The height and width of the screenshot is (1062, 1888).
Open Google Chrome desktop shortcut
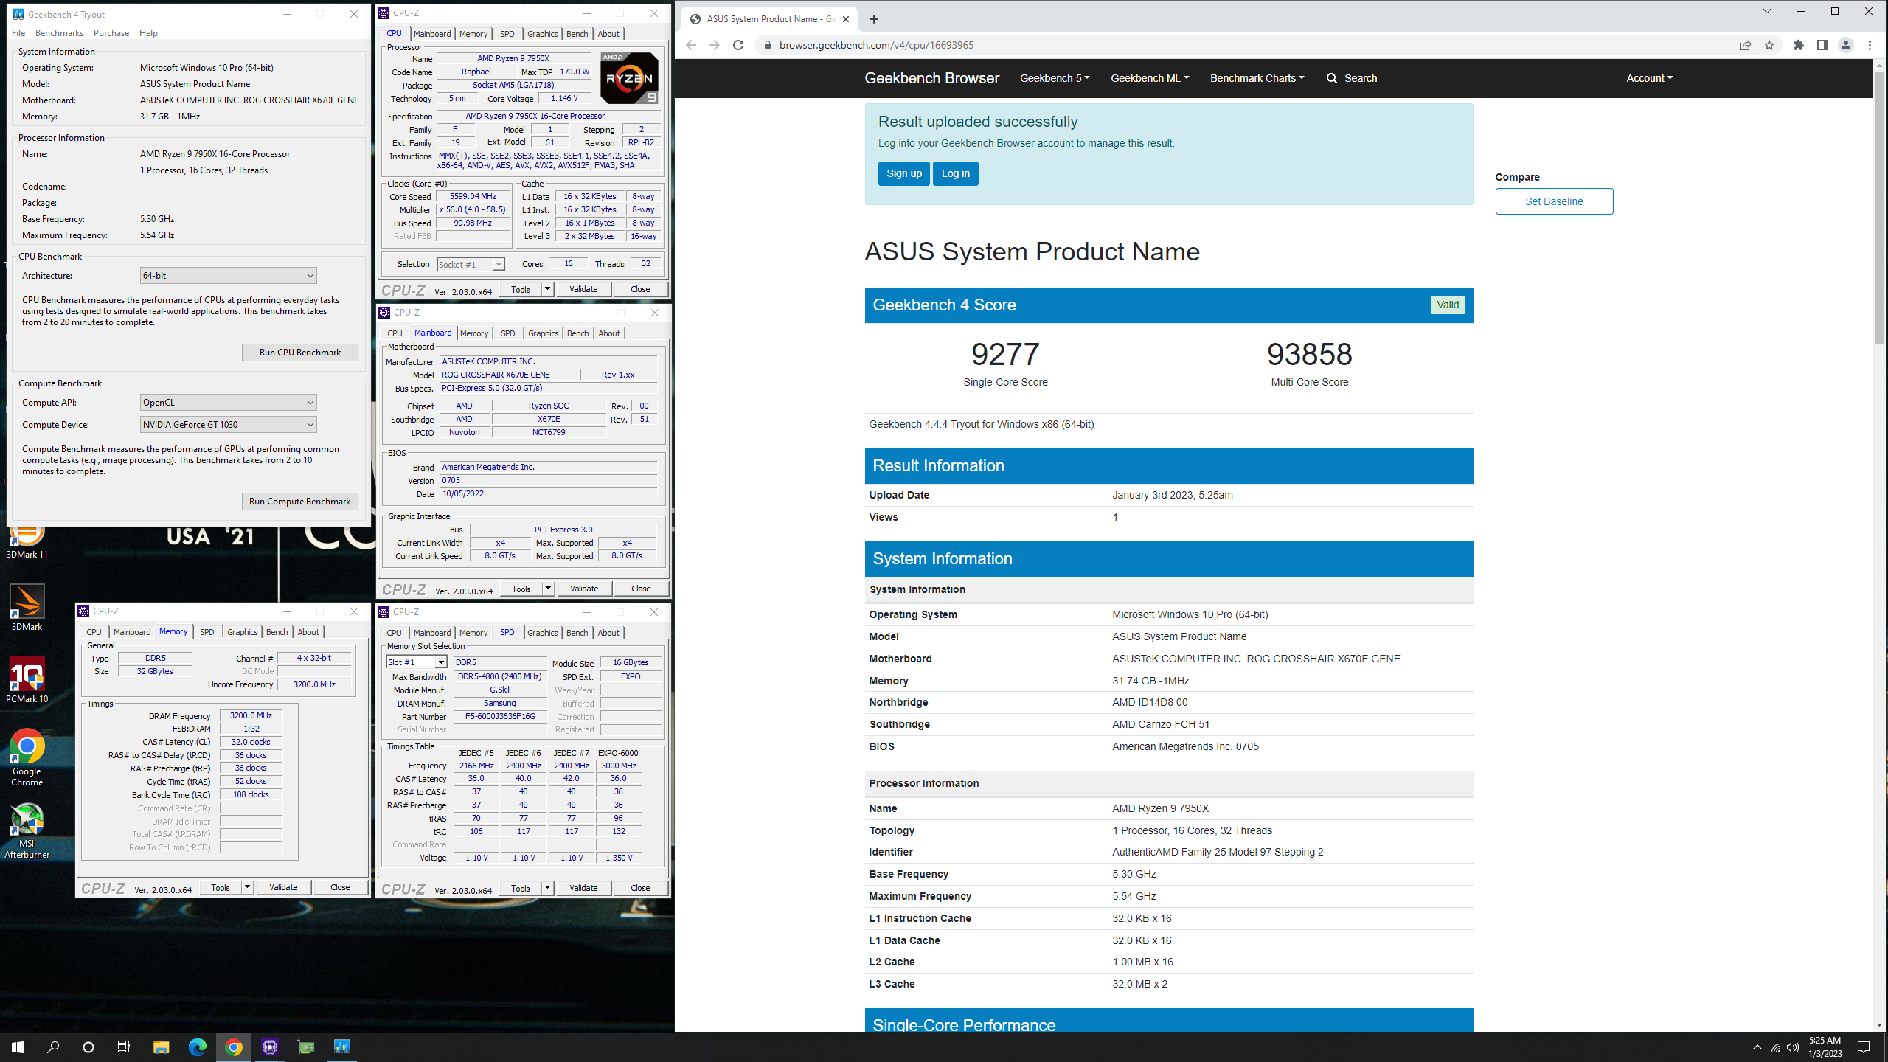click(x=27, y=757)
